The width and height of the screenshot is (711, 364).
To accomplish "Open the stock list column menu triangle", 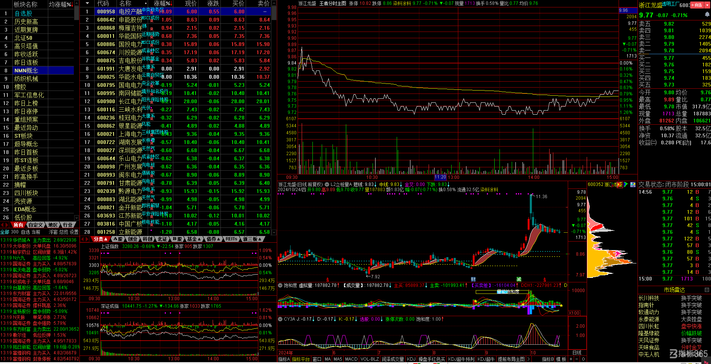I will (87, 3).
